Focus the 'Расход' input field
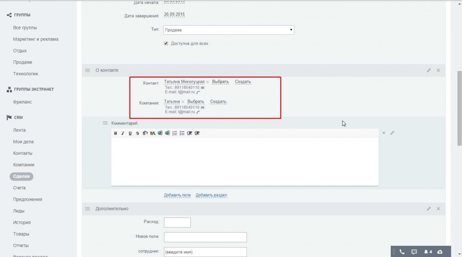The image size is (462, 257). point(177,223)
